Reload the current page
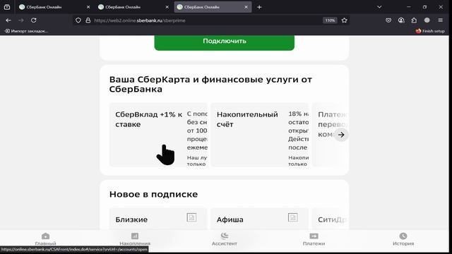 coord(34,20)
